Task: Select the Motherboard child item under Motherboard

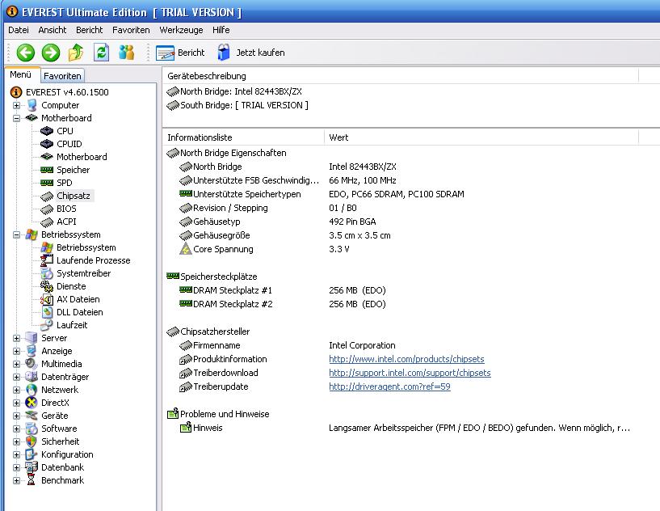Action: (x=82, y=157)
